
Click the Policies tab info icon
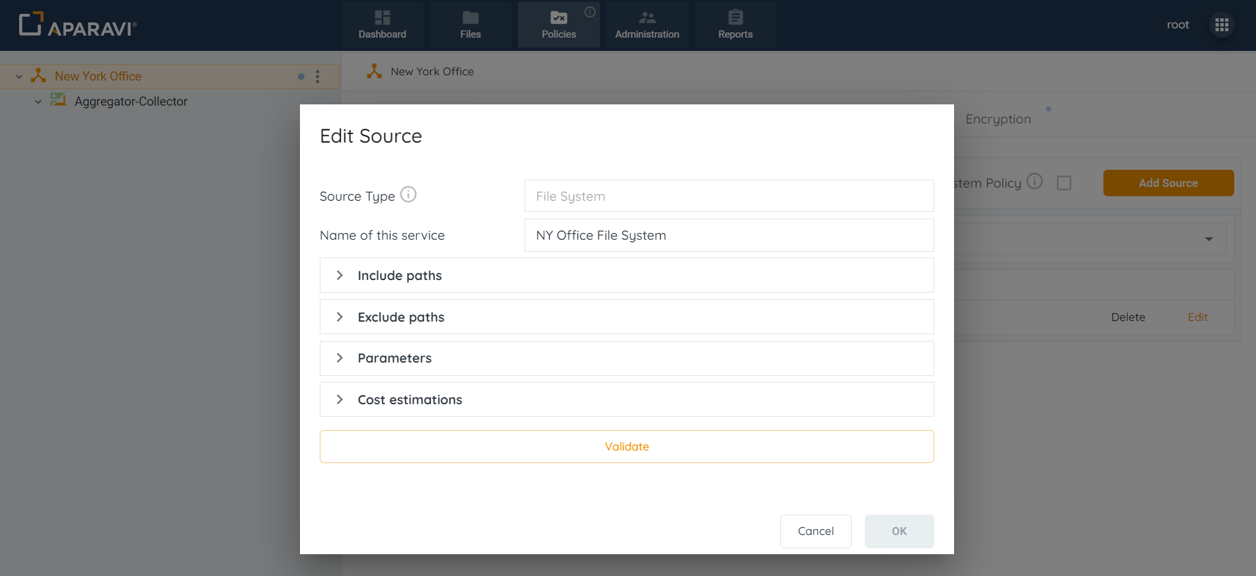point(590,12)
